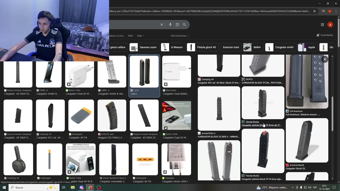This screenshot has height=191, width=340.
Task: Open the volume control in tray
Action: (x=309, y=188)
